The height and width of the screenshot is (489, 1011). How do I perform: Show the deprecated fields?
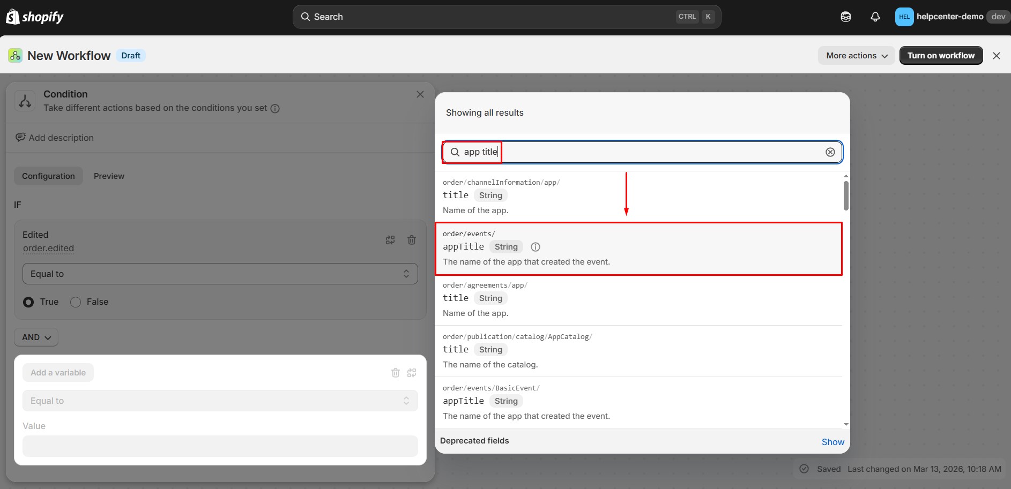832,442
